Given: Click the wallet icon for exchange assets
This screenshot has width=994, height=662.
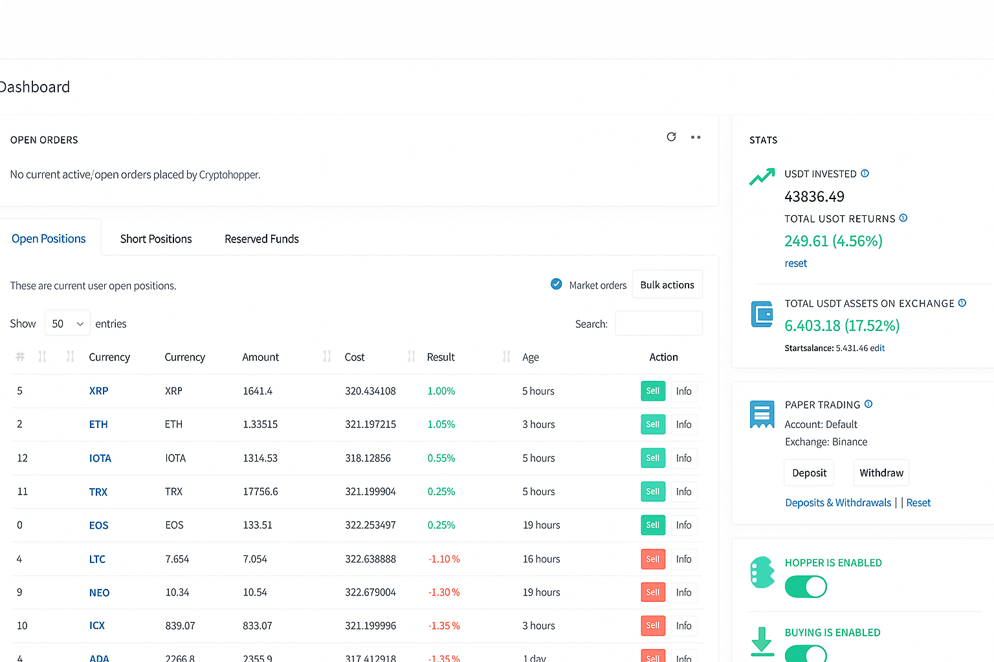Looking at the screenshot, I should pyautogui.click(x=762, y=314).
